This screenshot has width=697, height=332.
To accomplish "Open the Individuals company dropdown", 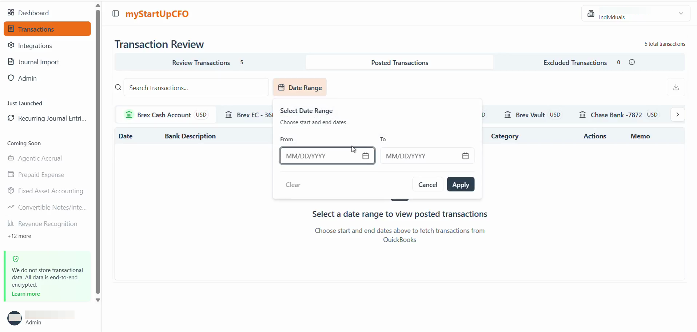I will (636, 13).
